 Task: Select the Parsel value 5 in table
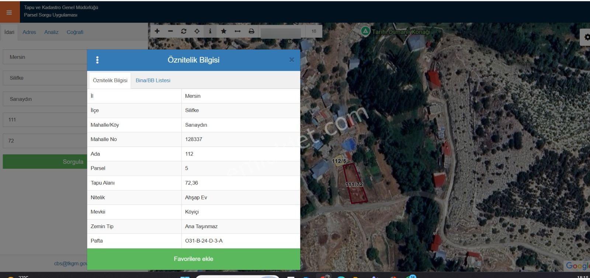[187, 168]
